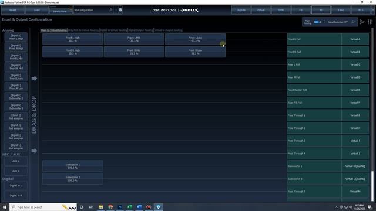
Task: Switch to Digital Output Routing tab
Action: point(140,30)
